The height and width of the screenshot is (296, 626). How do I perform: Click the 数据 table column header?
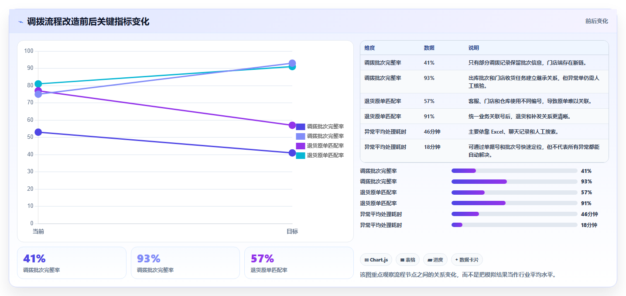coord(429,48)
